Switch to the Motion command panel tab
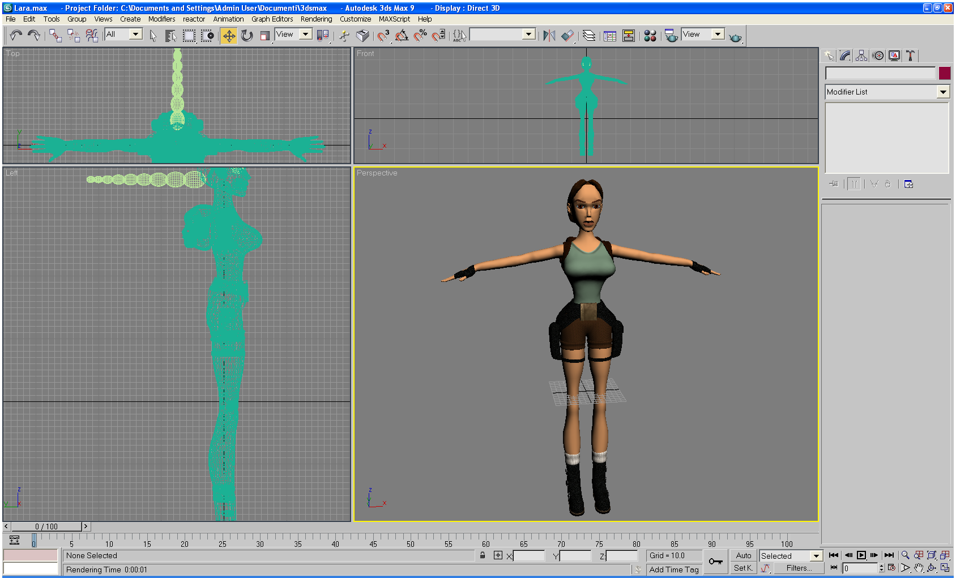The height and width of the screenshot is (578, 956). tap(878, 55)
